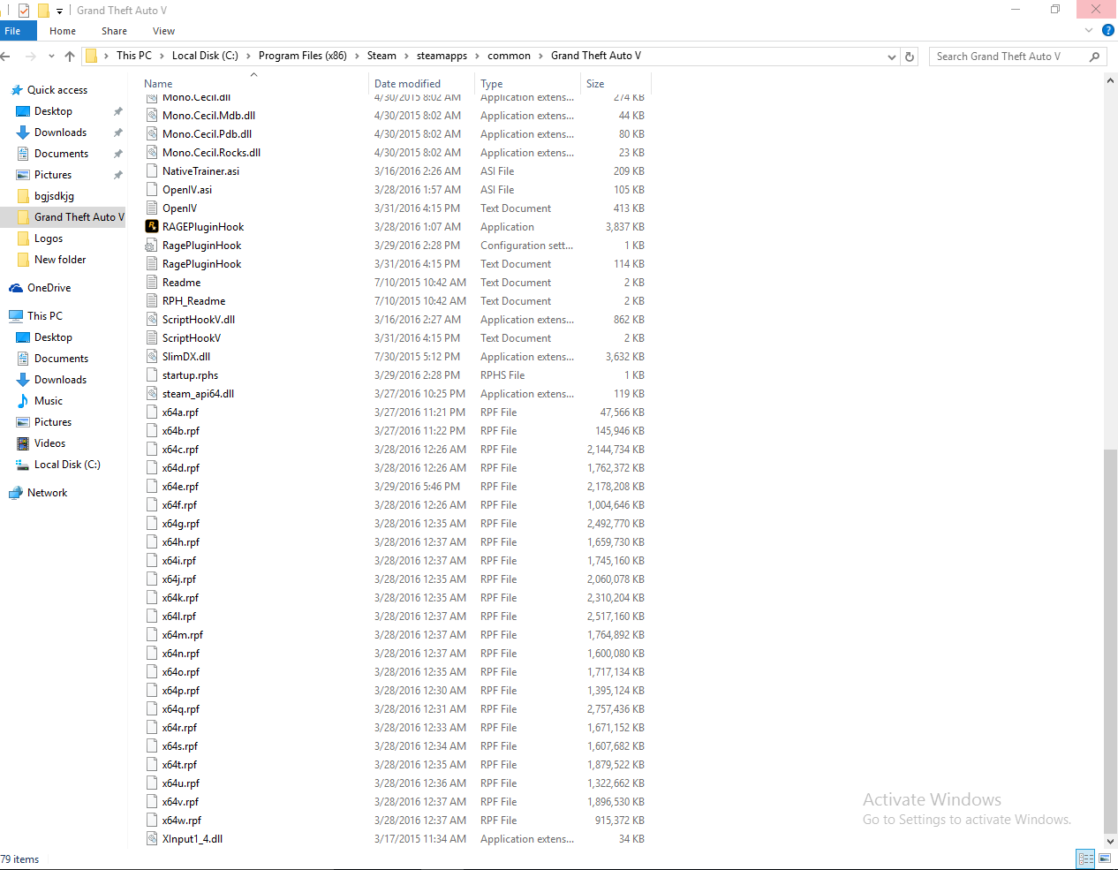This screenshot has height=870, width=1118.
Task: Open recent locations dropdown arrow
Action: point(51,56)
